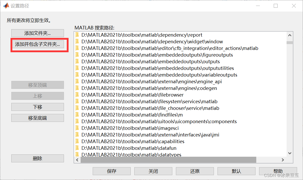Click the 还原 button
Viewport: 303px width, 180px height.
[x=195, y=171]
